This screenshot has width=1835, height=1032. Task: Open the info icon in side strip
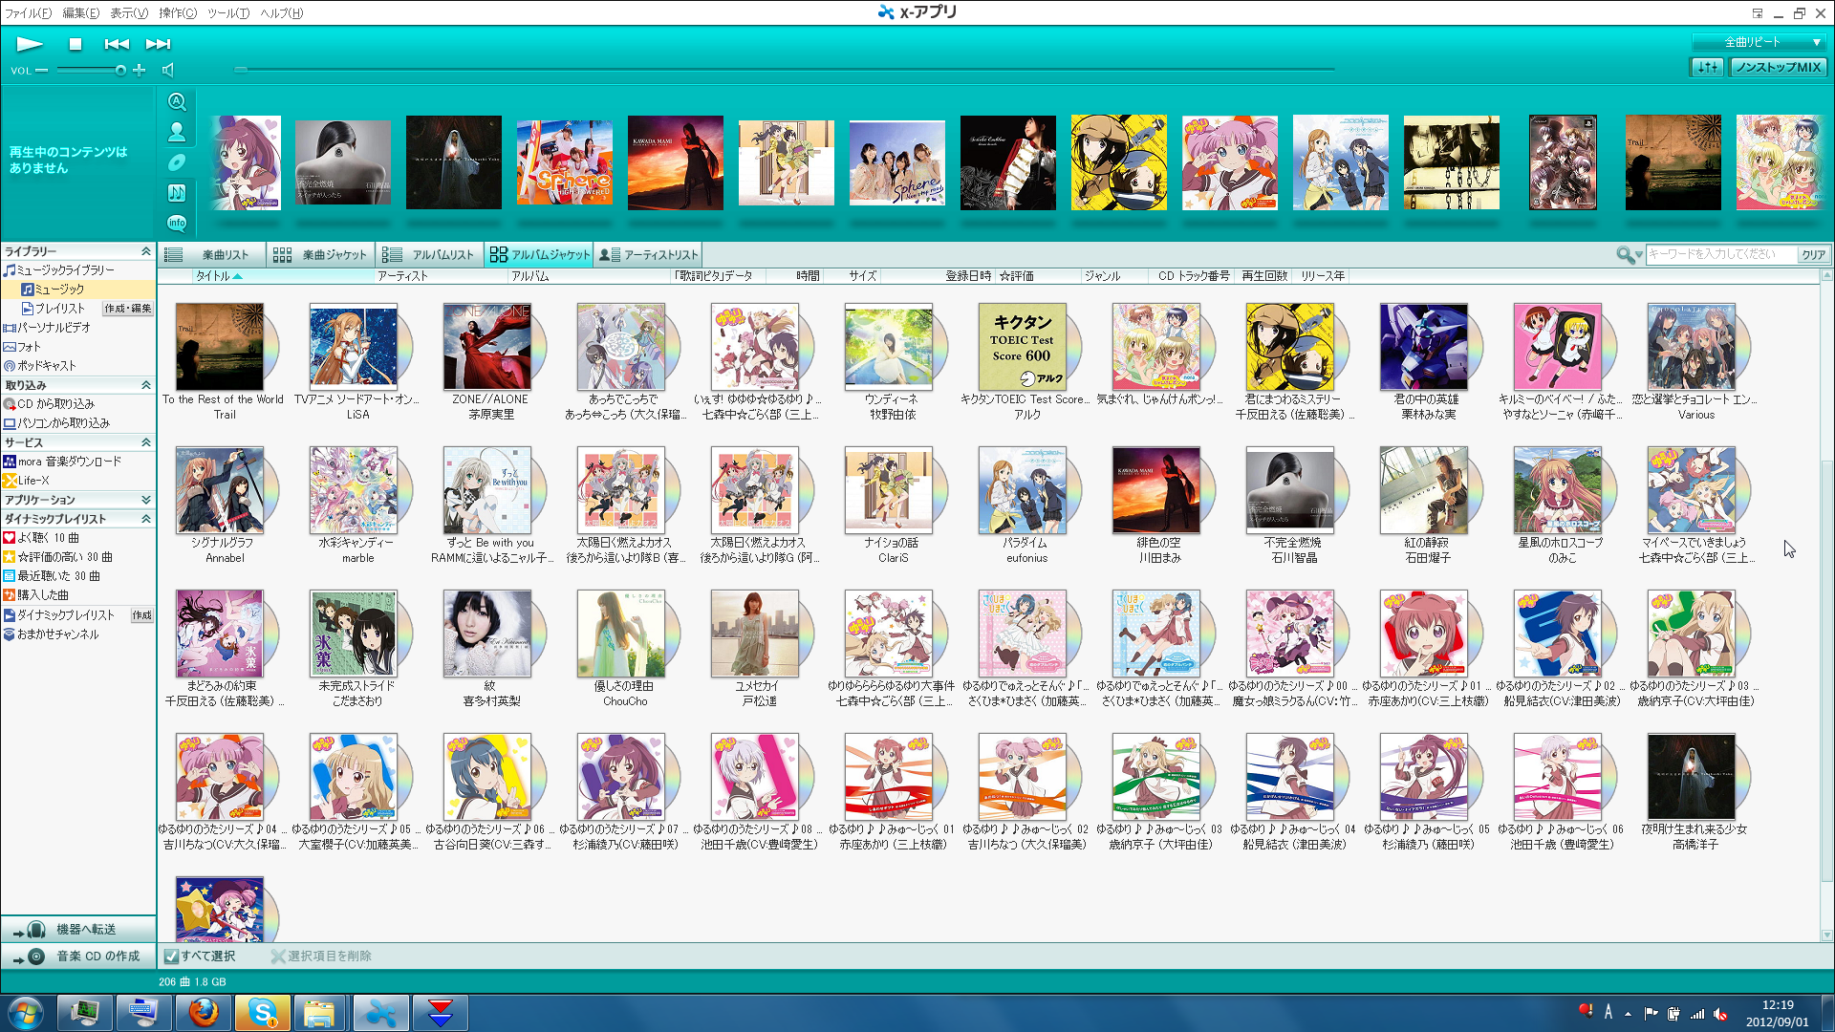coord(177,223)
